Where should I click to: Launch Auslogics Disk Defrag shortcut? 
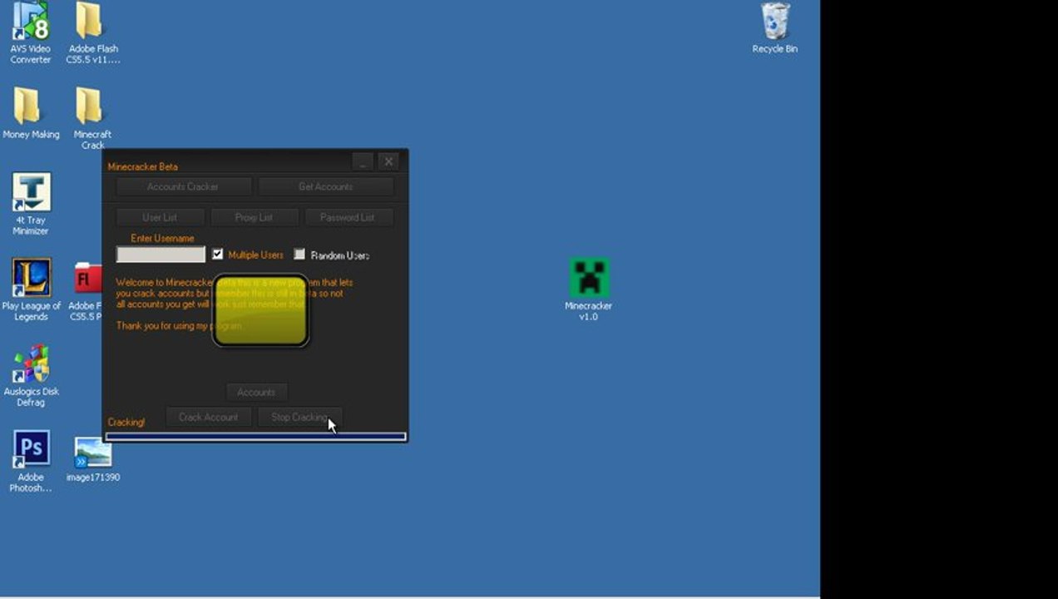[31, 376]
